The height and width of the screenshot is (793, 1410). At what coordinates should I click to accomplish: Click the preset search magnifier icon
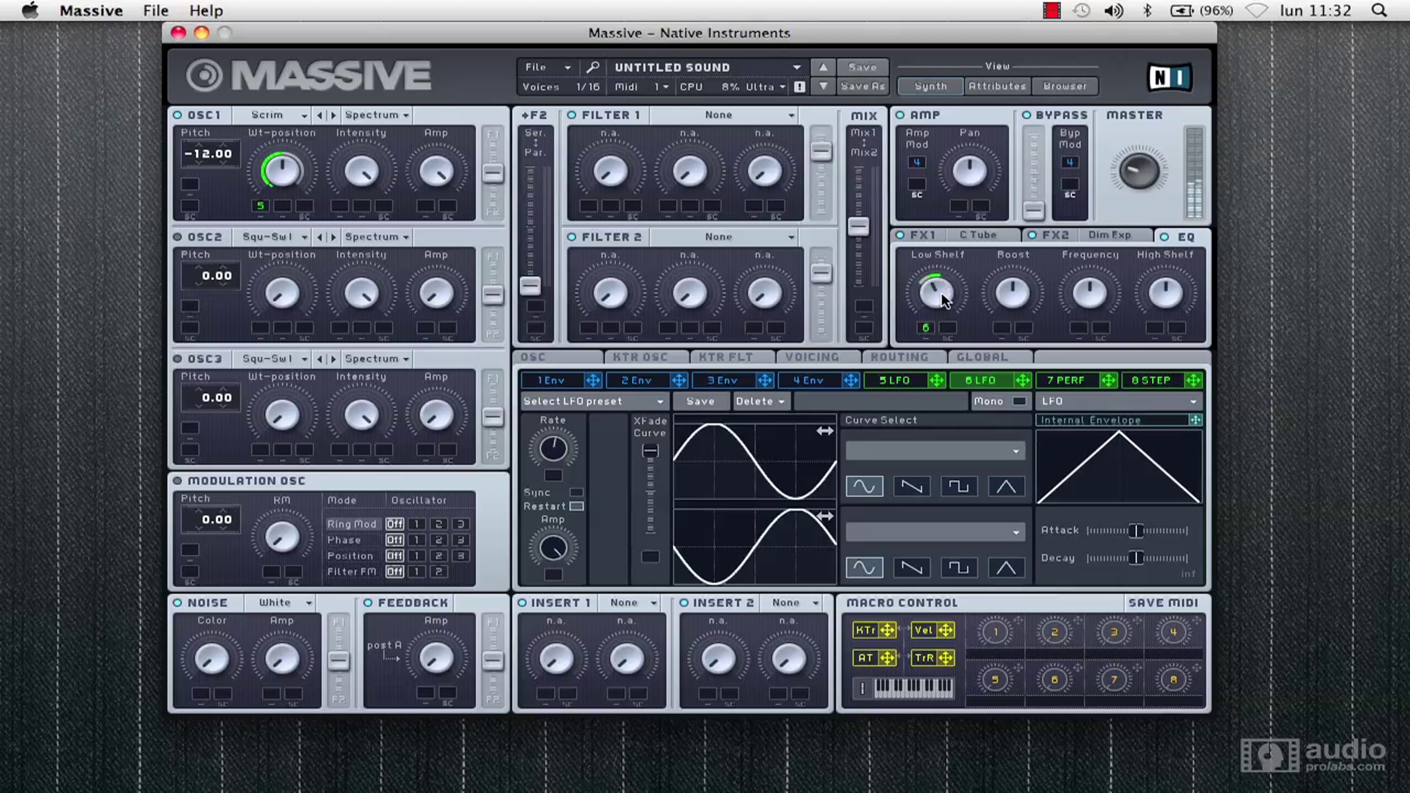[x=593, y=67]
